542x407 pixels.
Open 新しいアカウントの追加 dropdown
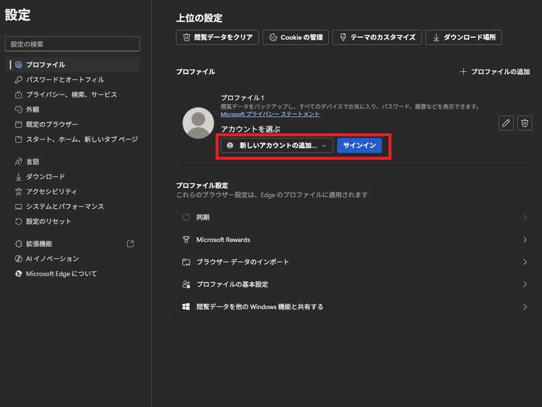(x=277, y=145)
